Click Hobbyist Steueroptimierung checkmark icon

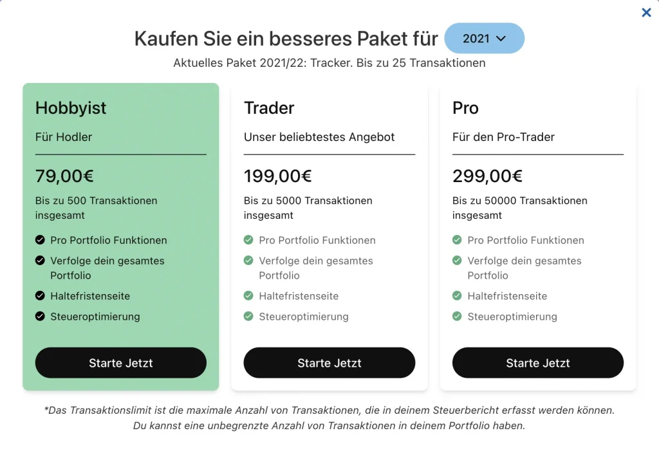click(x=40, y=317)
